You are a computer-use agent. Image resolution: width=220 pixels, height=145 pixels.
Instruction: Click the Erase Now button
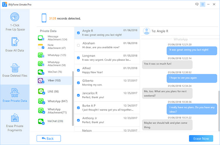tap(201, 139)
